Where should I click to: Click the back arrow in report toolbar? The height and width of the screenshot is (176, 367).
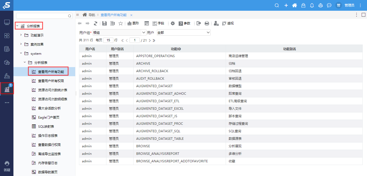pyautogui.click(x=80, y=23)
